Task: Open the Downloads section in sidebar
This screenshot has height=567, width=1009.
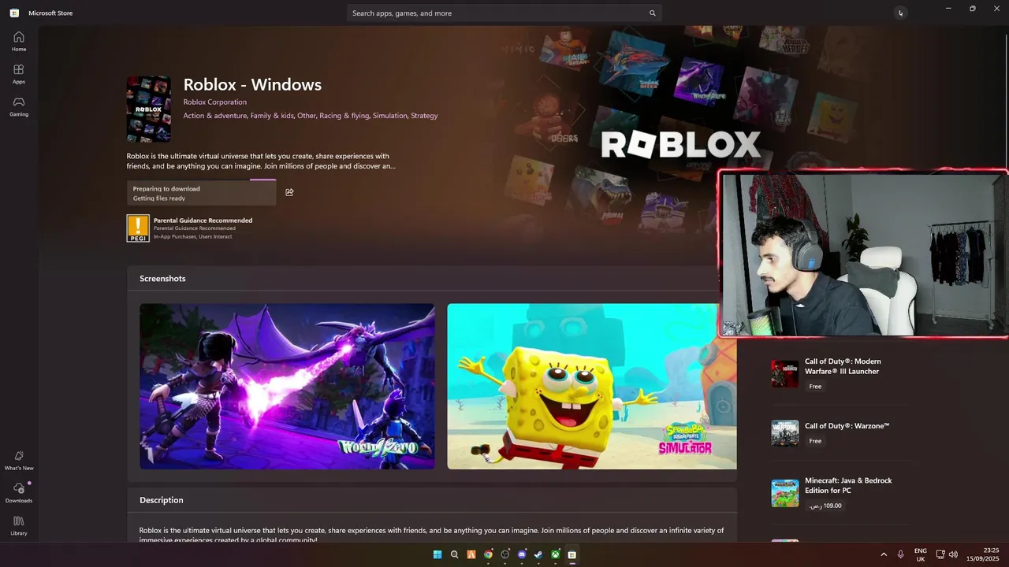Action: point(19,493)
